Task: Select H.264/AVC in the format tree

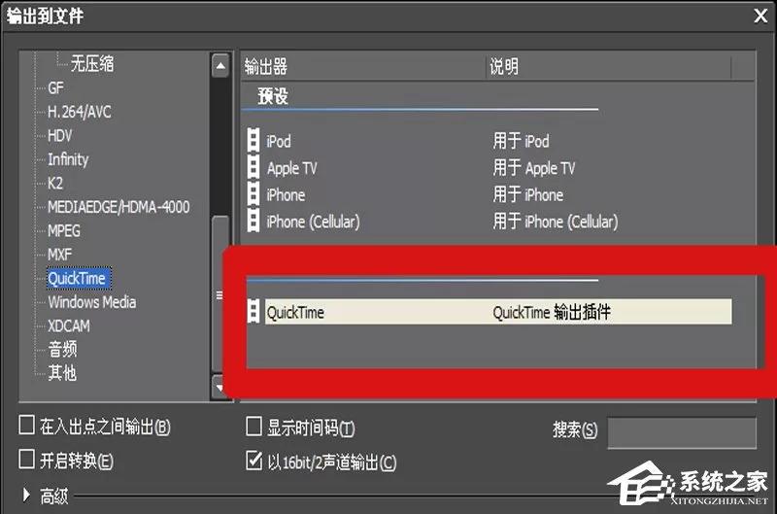Action: pyautogui.click(x=80, y=112)
